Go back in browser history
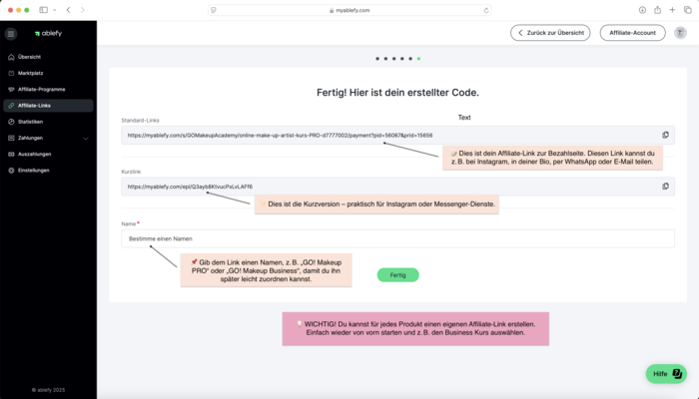The width and height of the screenshot is (699, 399). [x=68, y=9]
